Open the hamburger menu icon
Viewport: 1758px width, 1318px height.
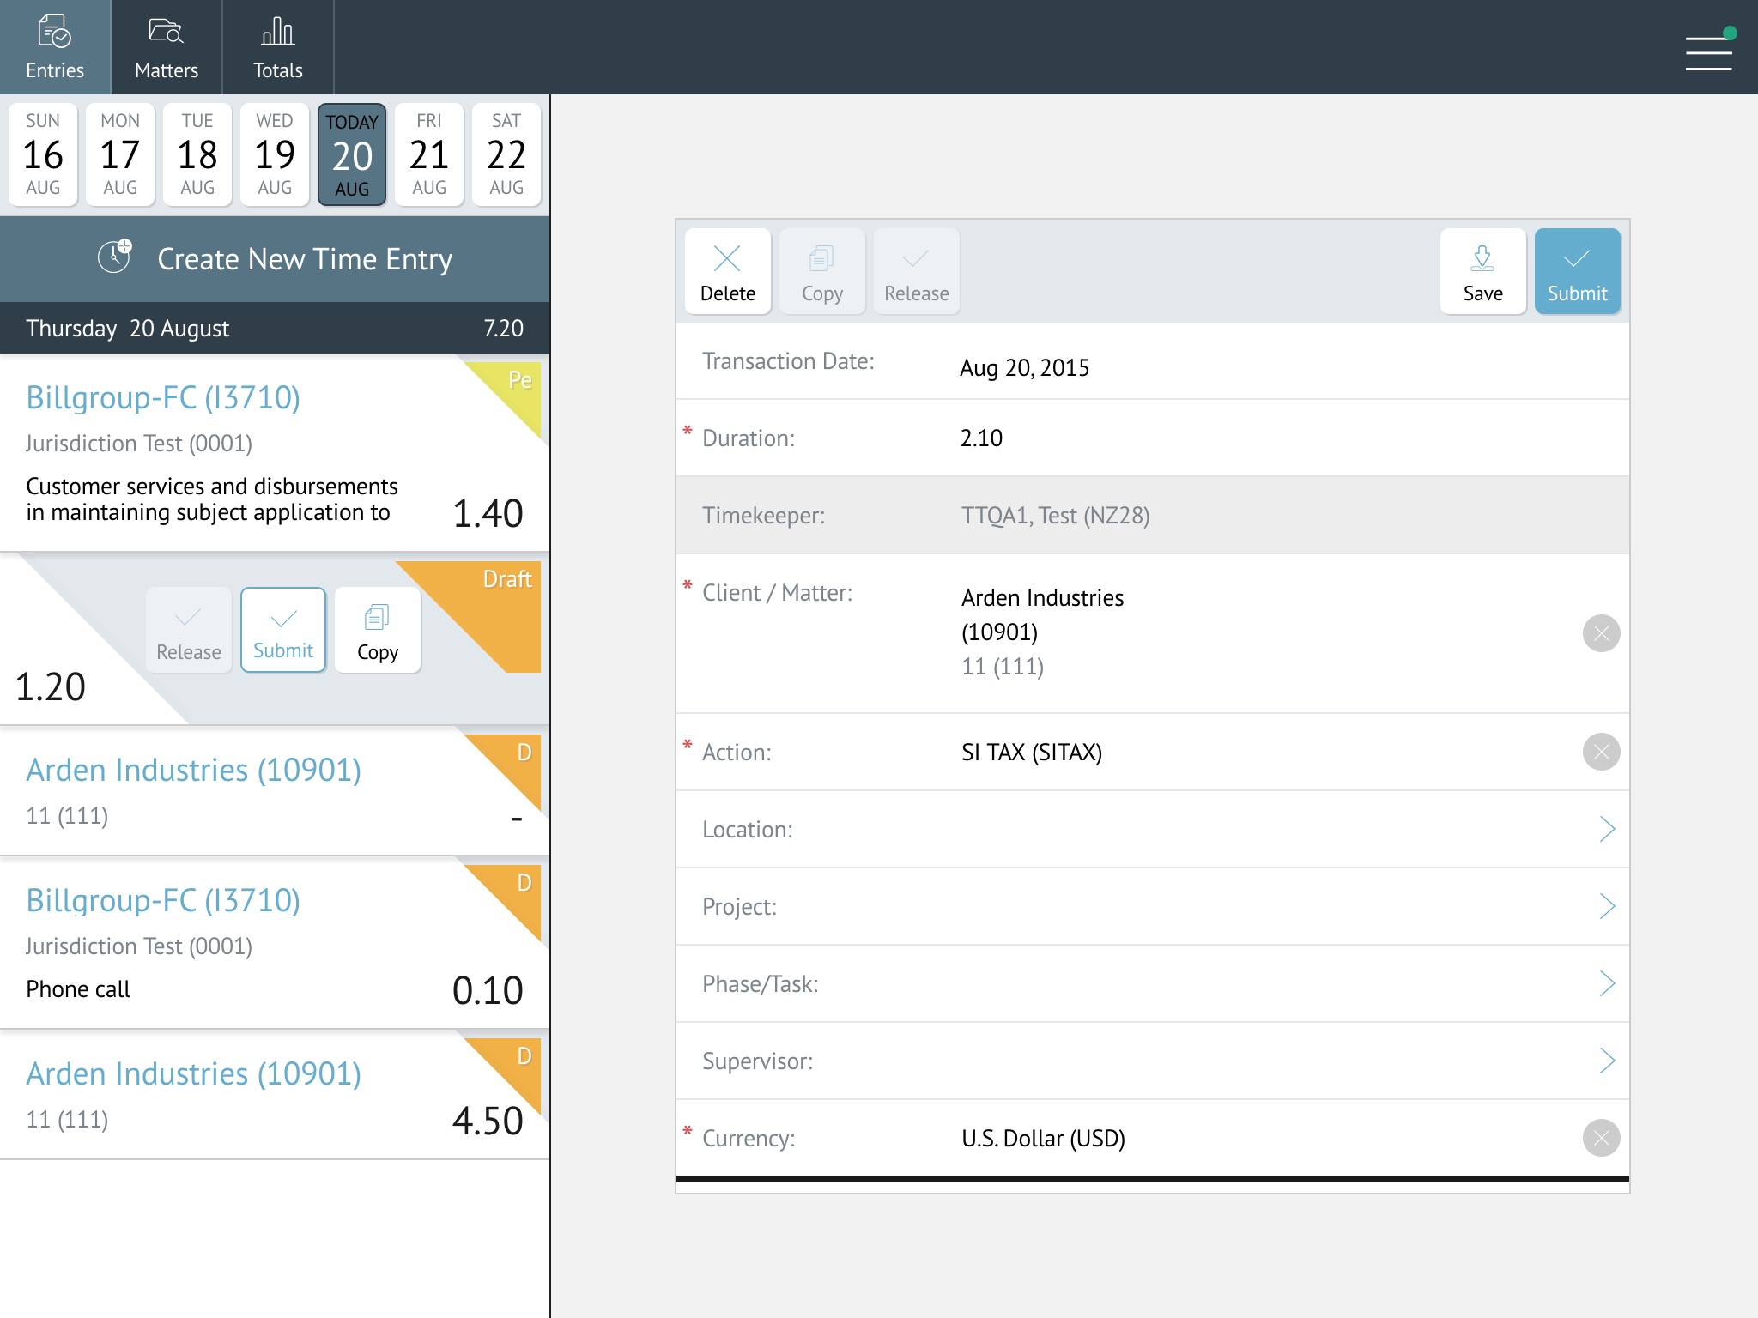pyautogui.click(x=1708, y=52)
